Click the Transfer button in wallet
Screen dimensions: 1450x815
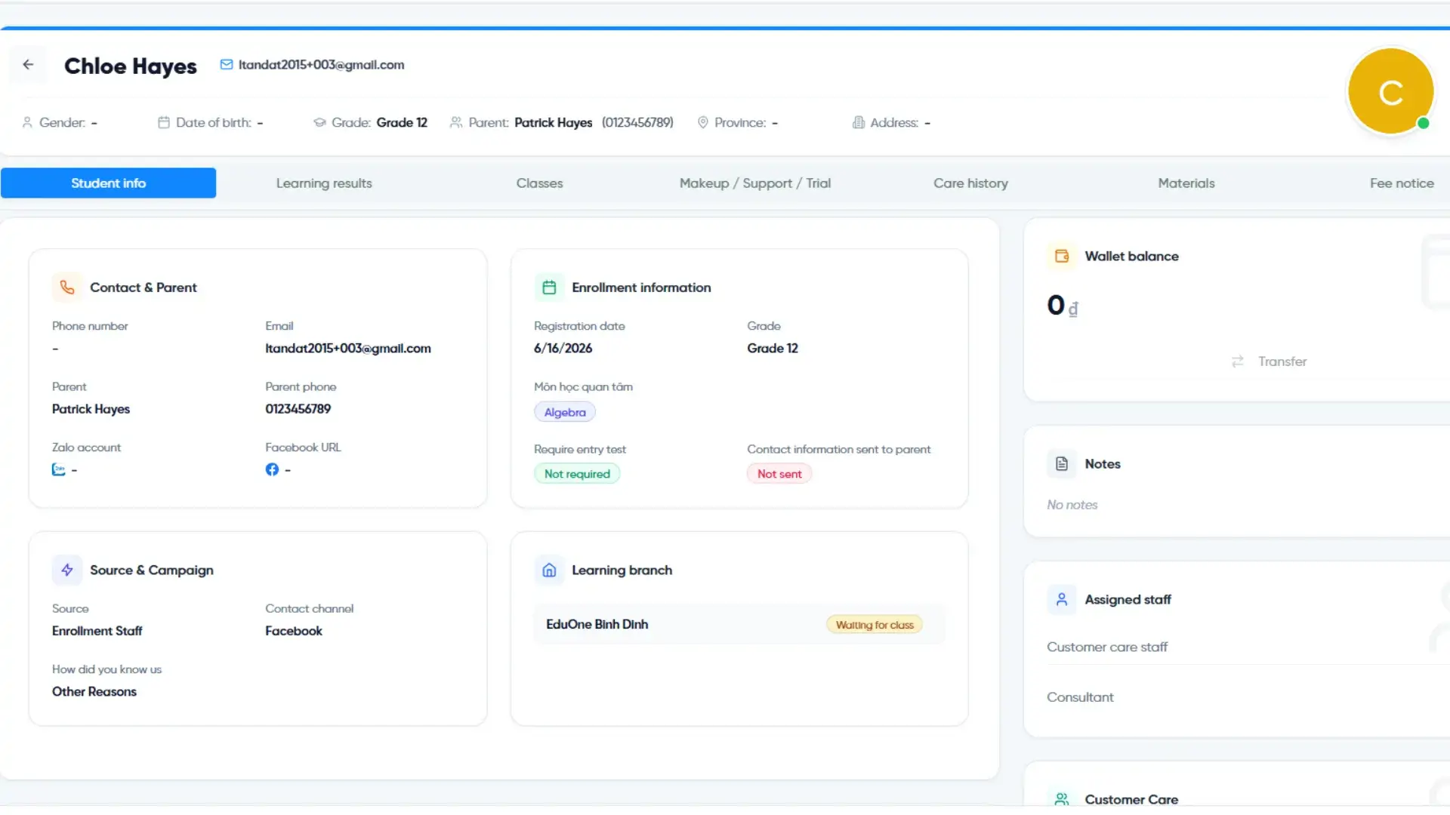(x=1269, y=361)
